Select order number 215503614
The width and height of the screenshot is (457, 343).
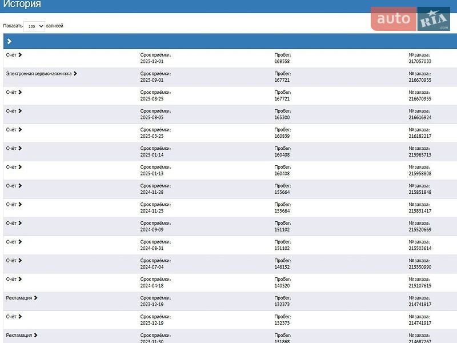(420, 248)
